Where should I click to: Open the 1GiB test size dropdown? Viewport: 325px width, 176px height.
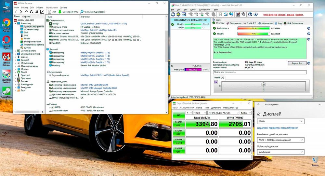click(x=200, y=113)
